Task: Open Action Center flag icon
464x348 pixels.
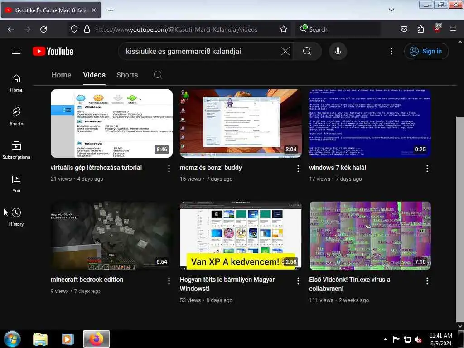Action: tap(396, 339)
